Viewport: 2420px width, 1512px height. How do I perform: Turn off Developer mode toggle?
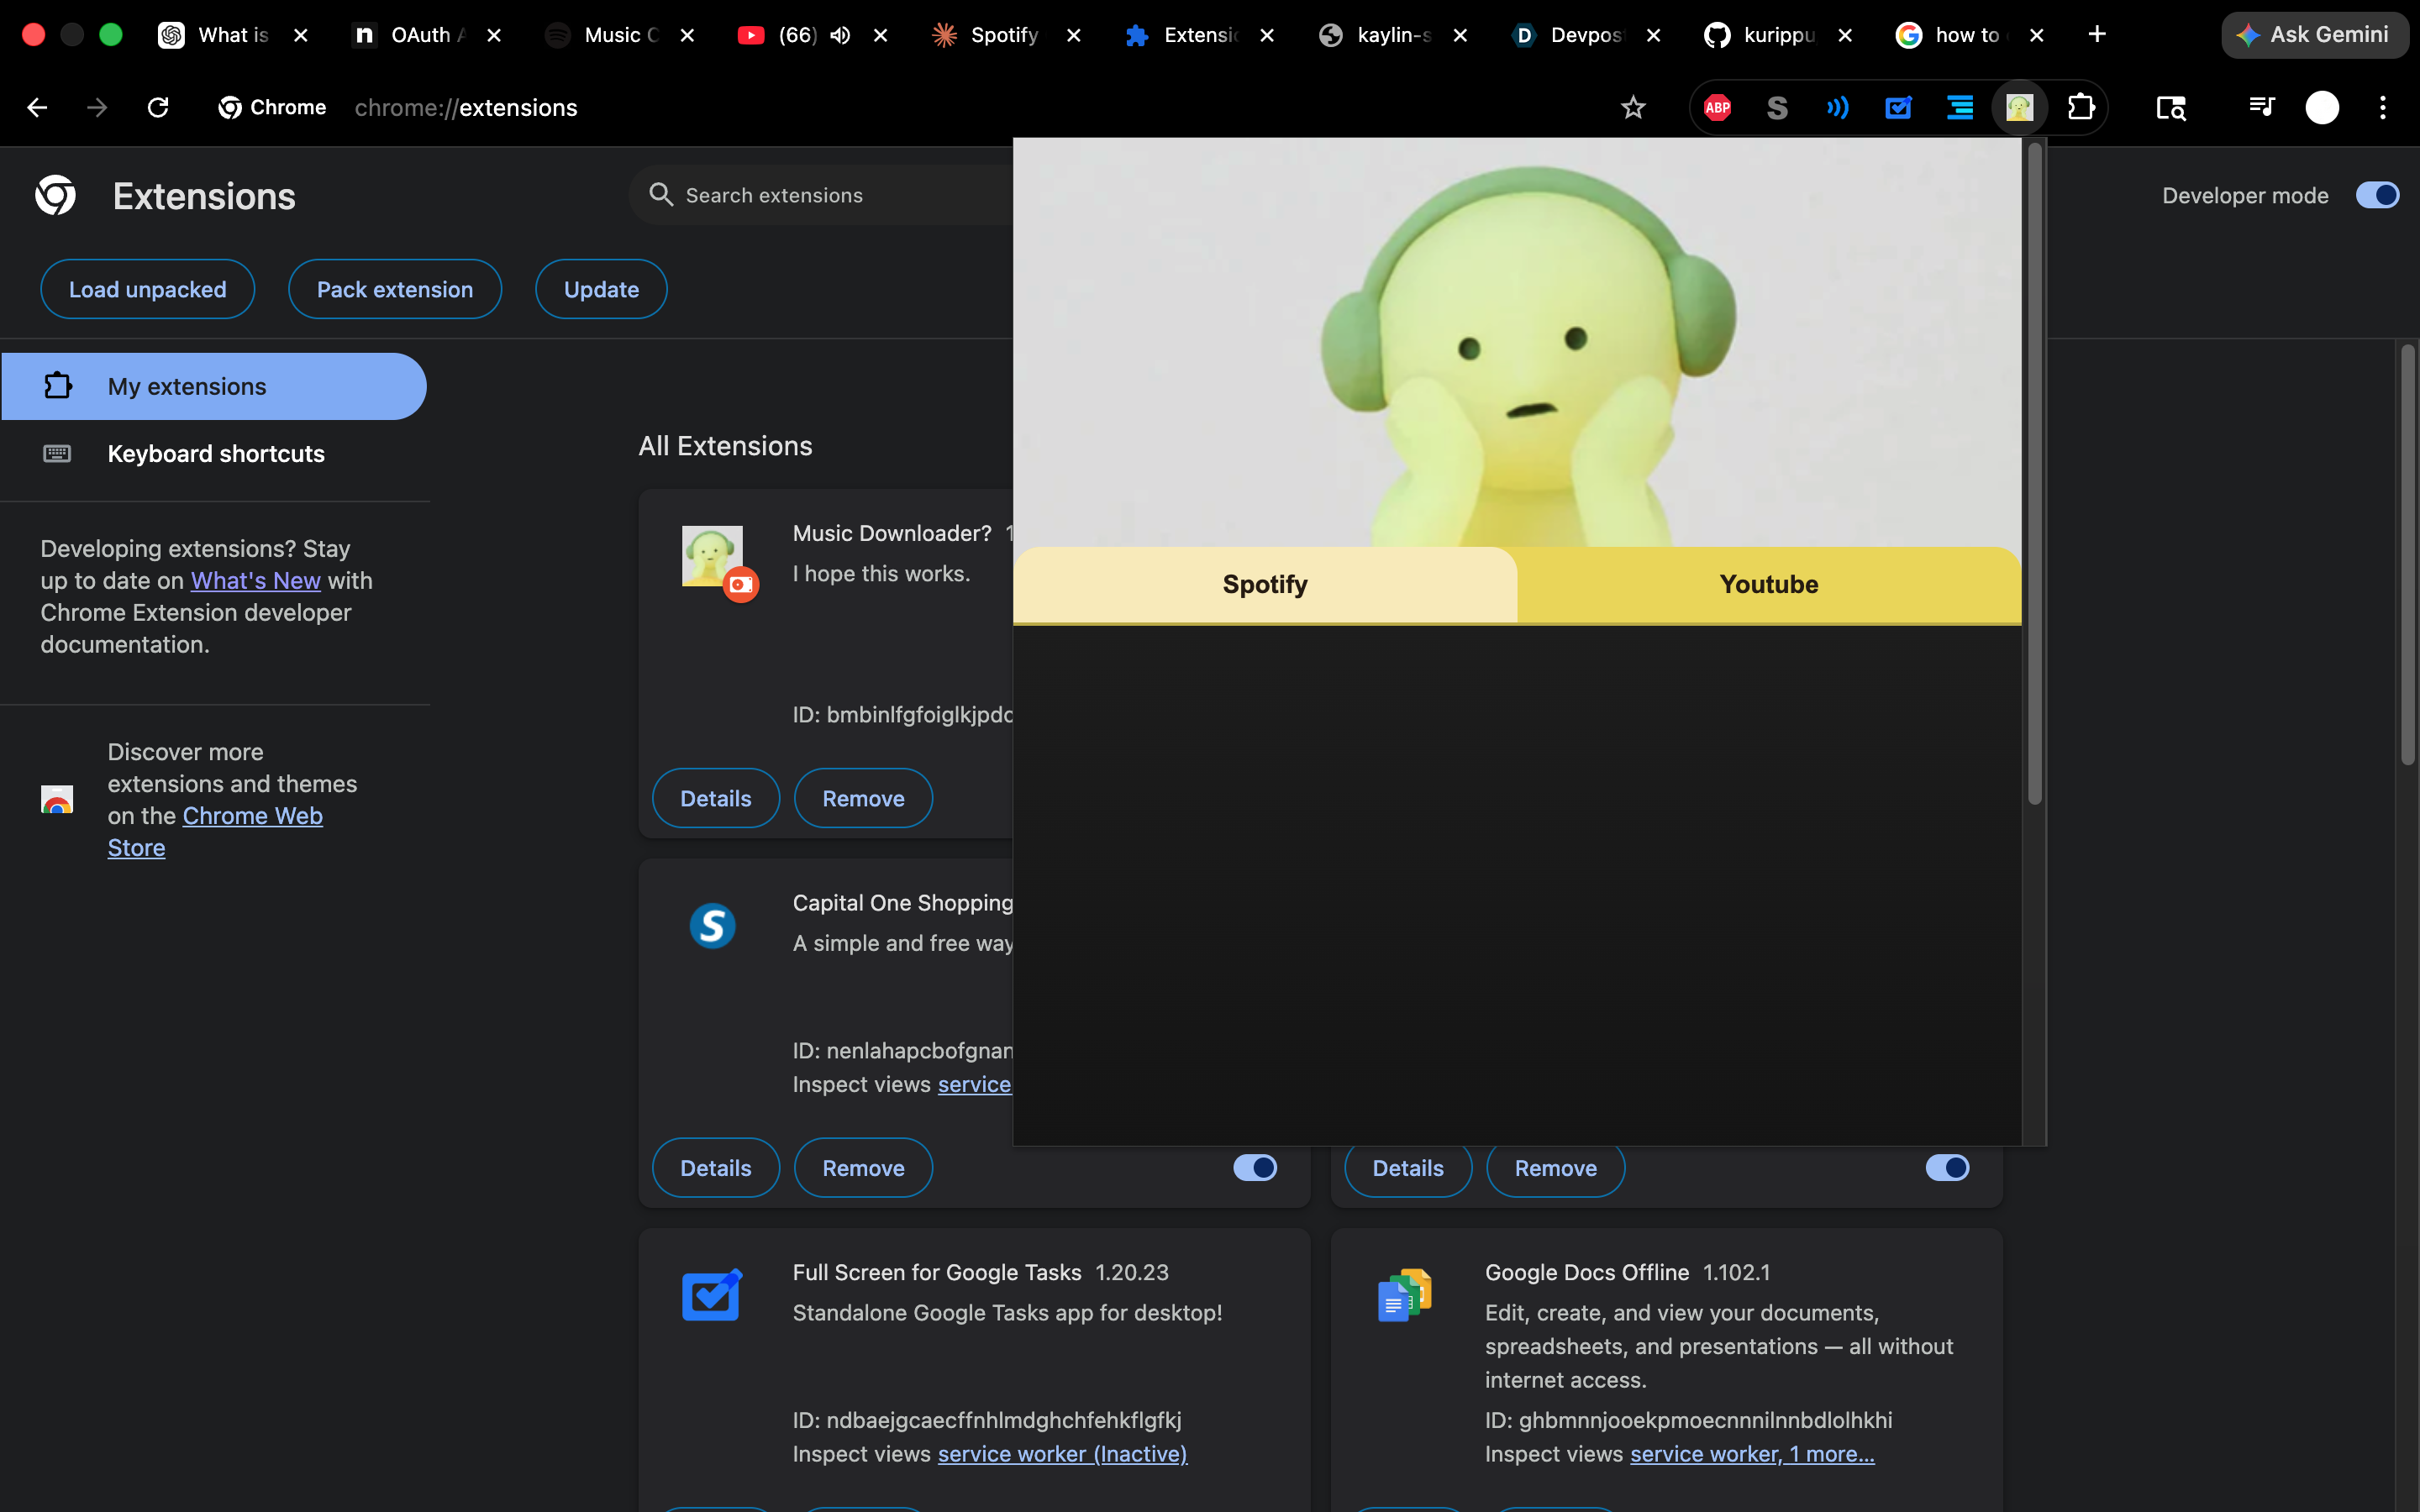pos(2376,195)
